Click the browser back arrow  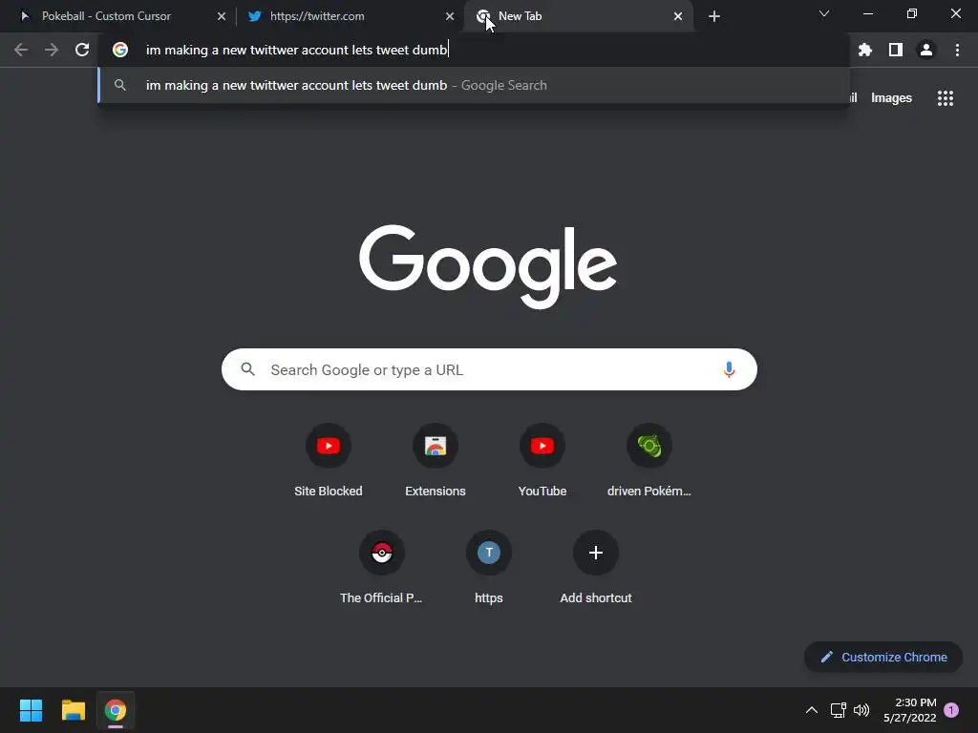pyautogui.click(x=21, y=50)
